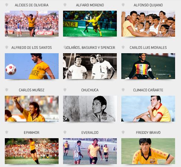181x167 pixels.
Task: Click shield icon next to Alfaro Moreno
Action: point(65,5)
